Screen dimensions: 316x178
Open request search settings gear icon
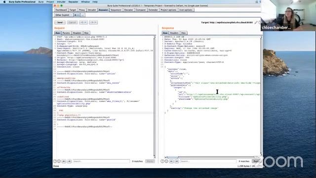click(59, 161)
